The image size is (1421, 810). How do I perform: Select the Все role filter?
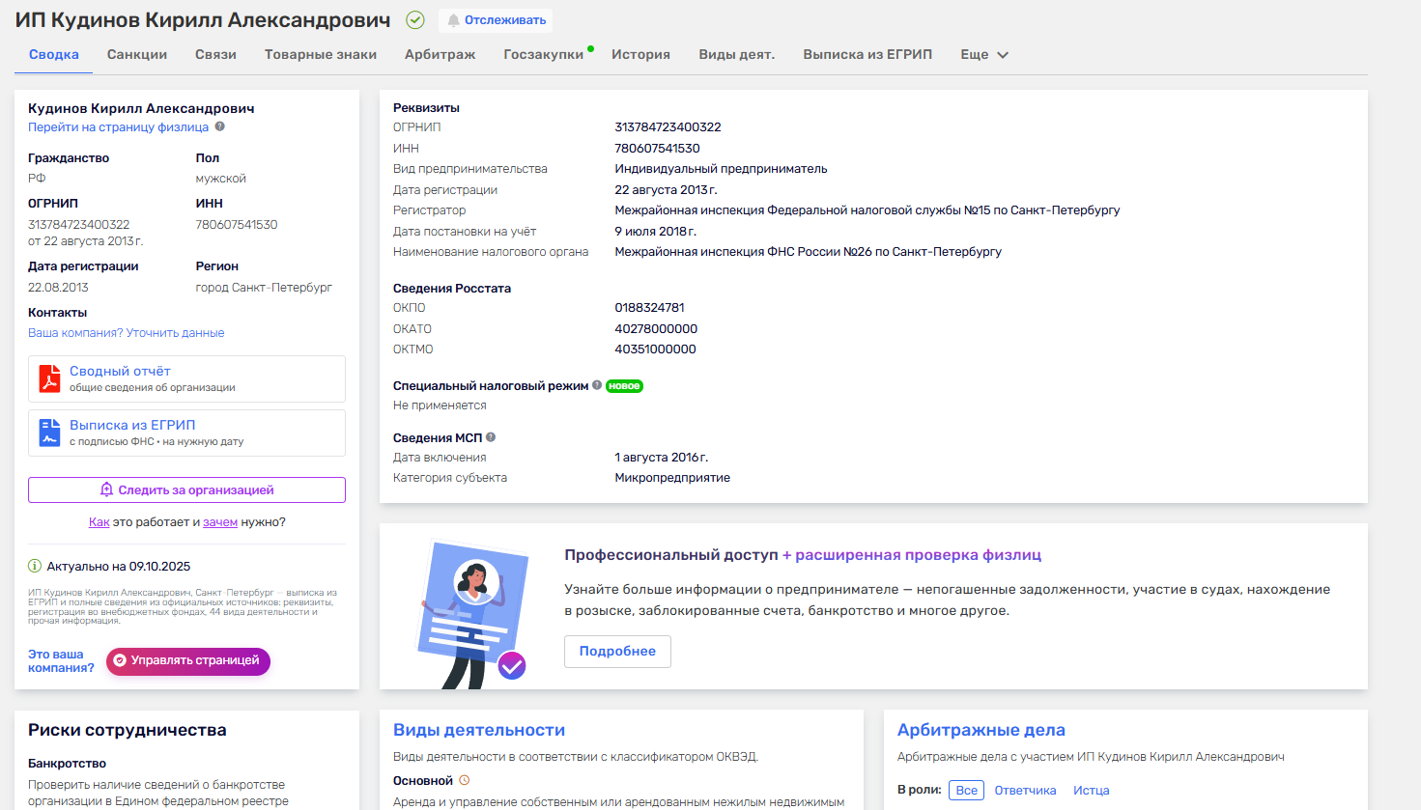966,790
